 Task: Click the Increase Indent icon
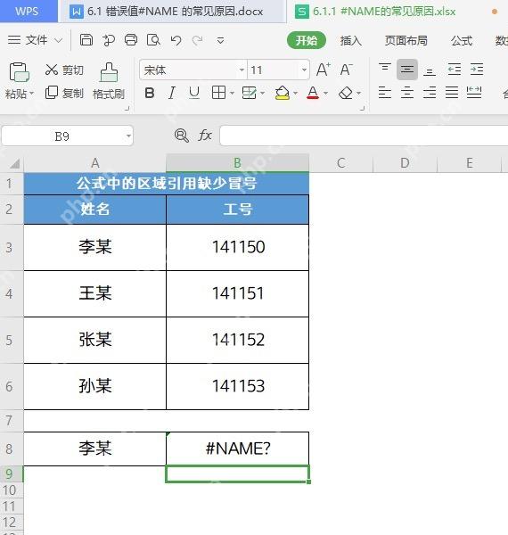click(x=477, y=70)
